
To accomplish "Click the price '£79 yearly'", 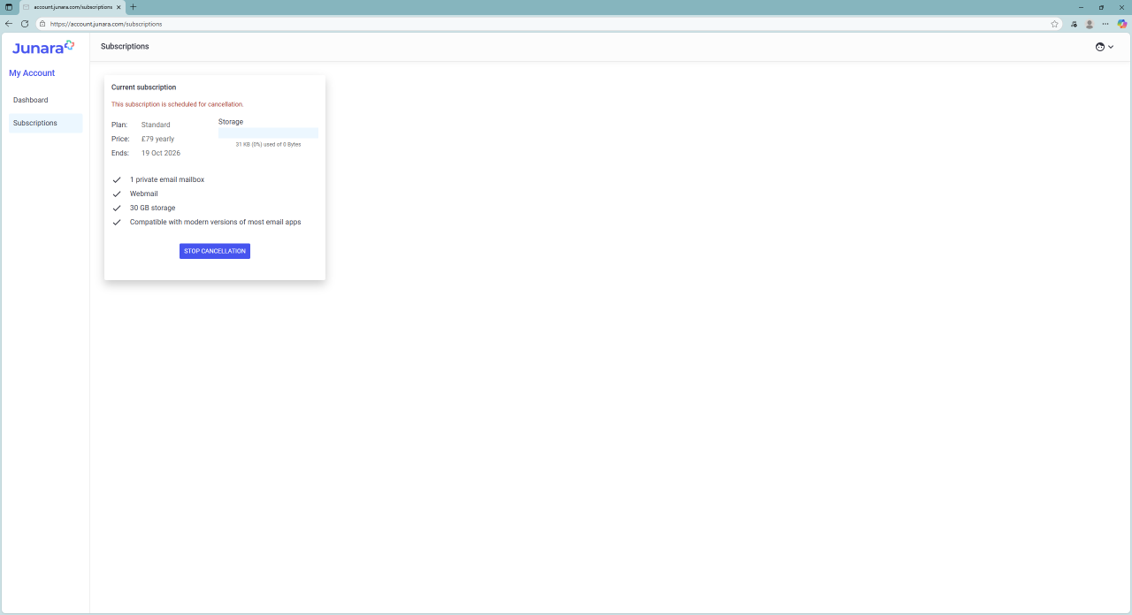I will tap(157, 139).
